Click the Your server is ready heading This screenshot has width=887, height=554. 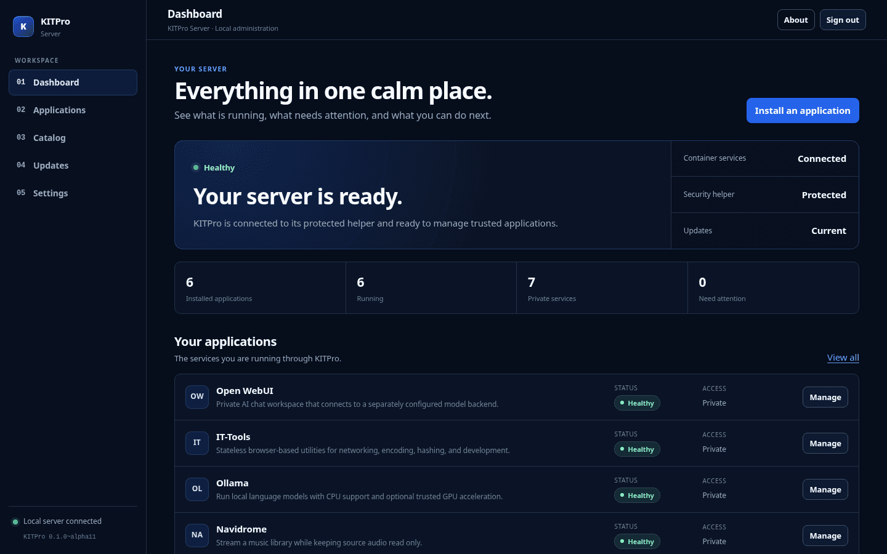pyautogui.click(x=298, y=196)
